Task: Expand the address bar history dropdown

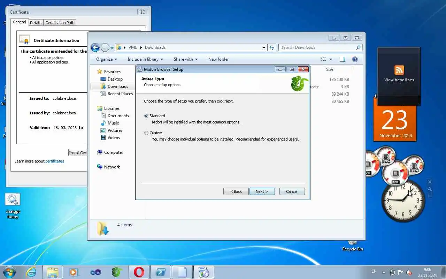Action: click(264, 47)
